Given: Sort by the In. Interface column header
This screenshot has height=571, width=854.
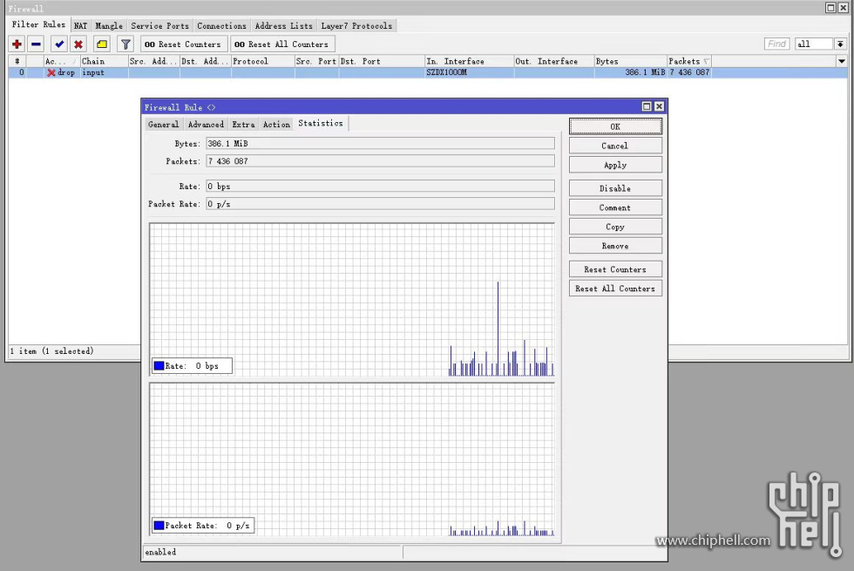Looking at the screenshot, I should [x=469, y=61].
